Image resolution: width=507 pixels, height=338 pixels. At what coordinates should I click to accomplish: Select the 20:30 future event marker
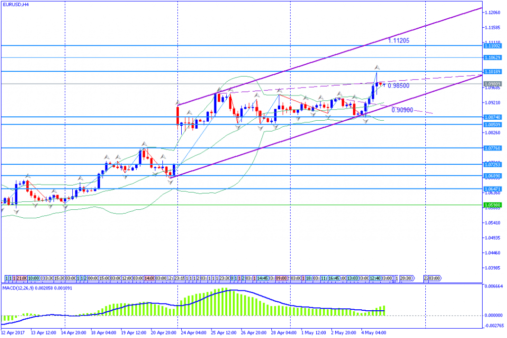(x=406, y=278)
